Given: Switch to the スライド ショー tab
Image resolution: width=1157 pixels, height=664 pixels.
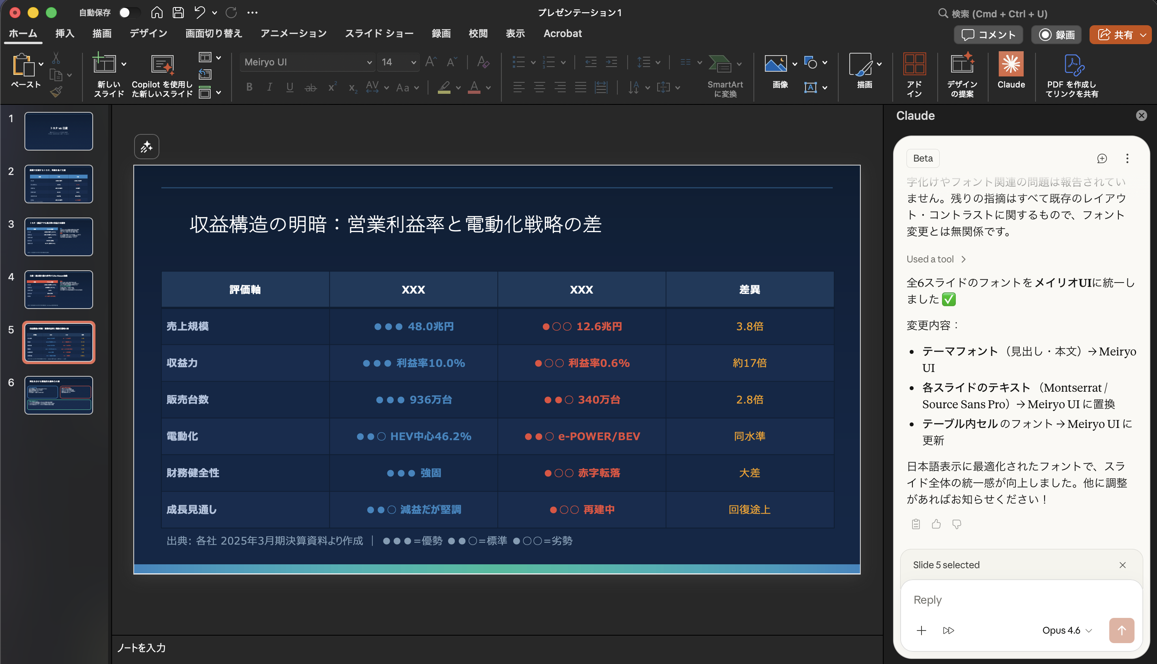Looking at the screenshot, I should click(379, 33).
